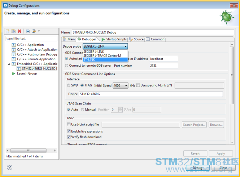Select STM32L476RG_NUCLEO Debug configuration
This screenshot has width=241, height=178.
(39, 68)
